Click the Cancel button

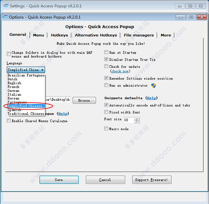point(105,180)
